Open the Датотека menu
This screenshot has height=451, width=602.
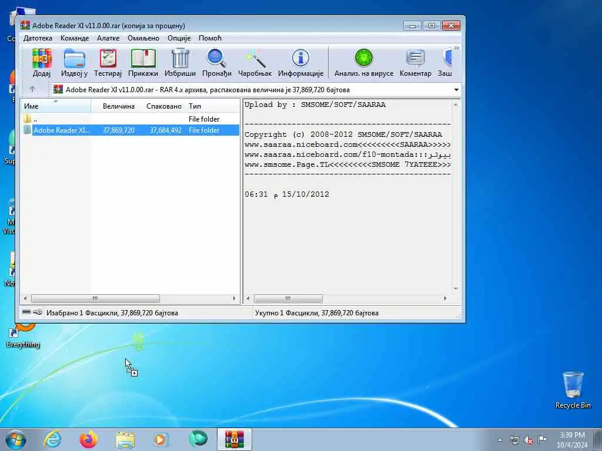38,38
